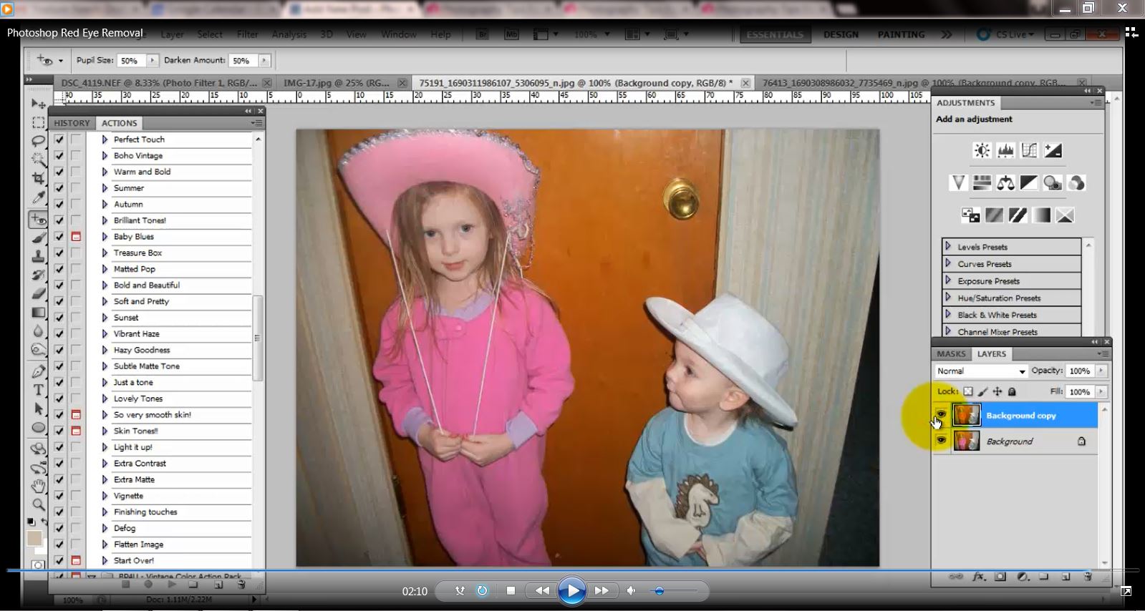Expand the Curves Presets list
Screen dimensions: 1145x611
(948, 263)
